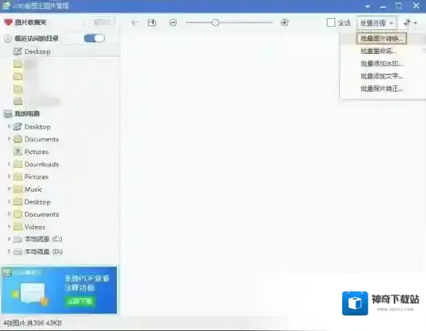This screenshot has height=331, width=426.
Task: Choose 批量添加水印 menu entry
Action: [381, 64]
